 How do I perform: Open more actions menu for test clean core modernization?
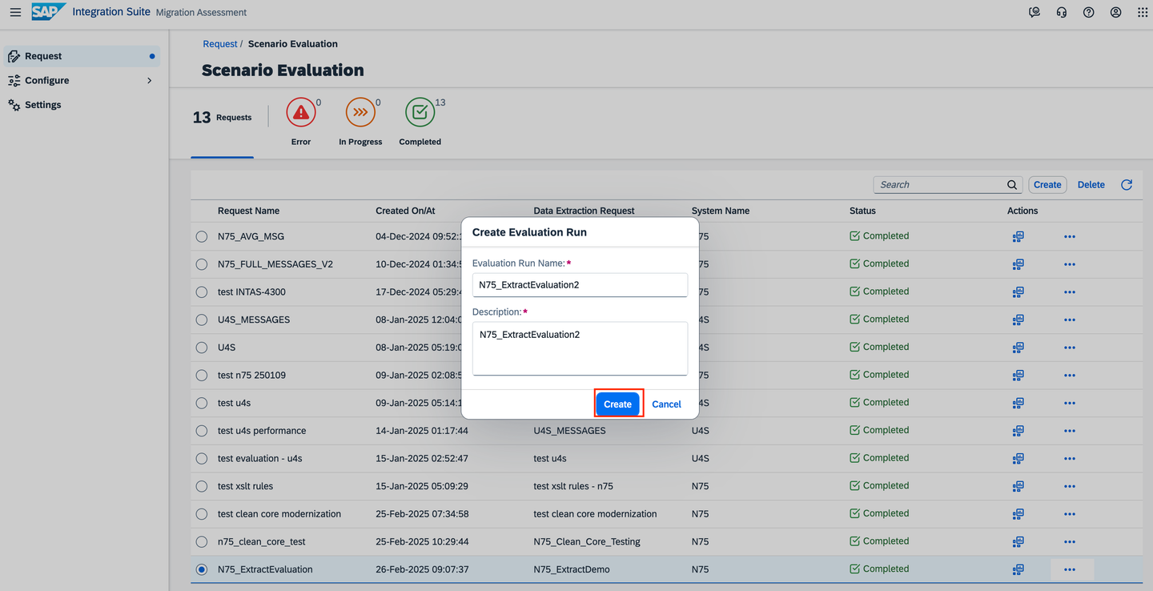[1070, 514]
